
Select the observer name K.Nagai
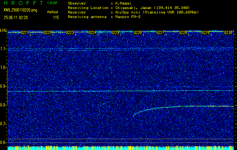pos(124,3)
